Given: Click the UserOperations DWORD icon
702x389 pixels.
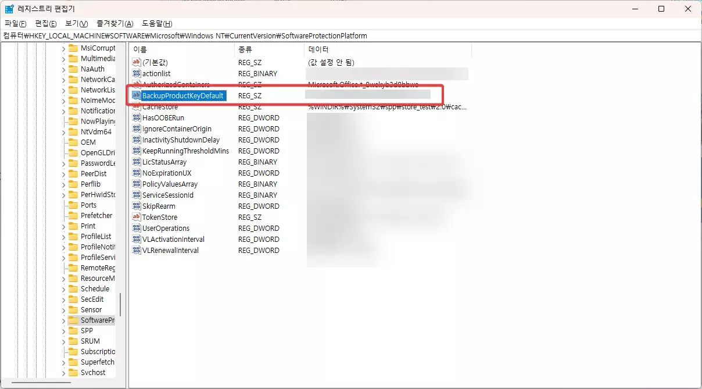Looking at the screenshot, I should click(x=137, y=228).
